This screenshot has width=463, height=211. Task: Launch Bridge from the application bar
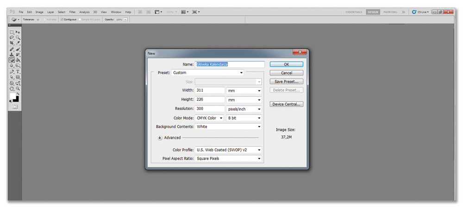[x=140, y=12]
